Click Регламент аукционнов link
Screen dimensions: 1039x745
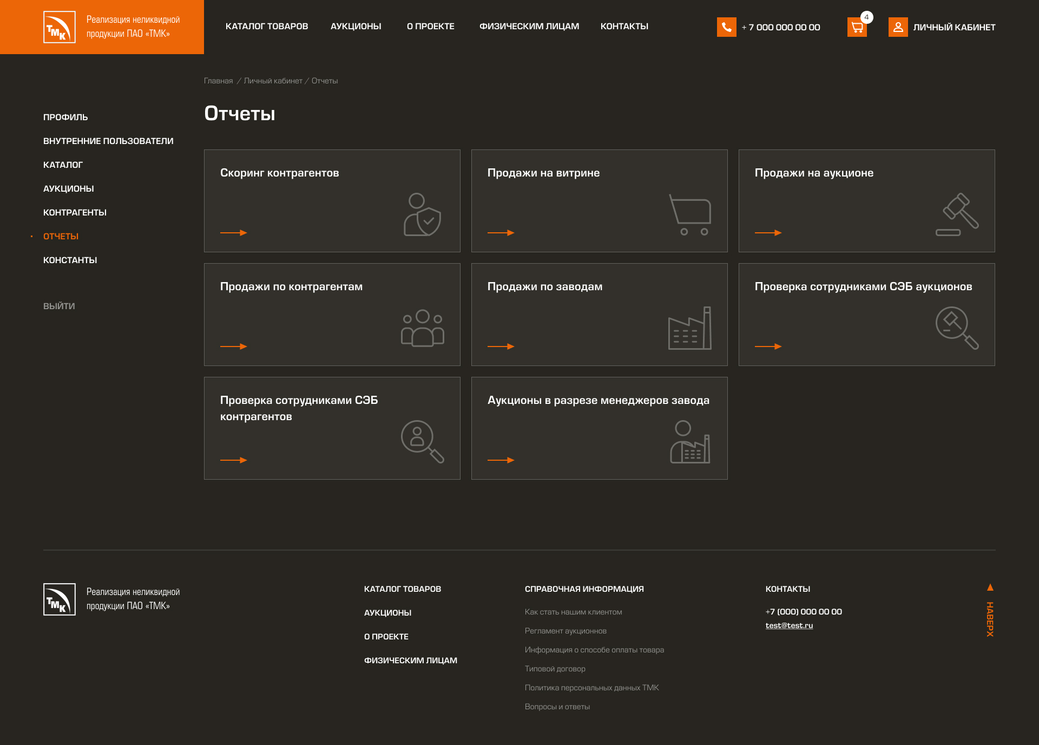pyautogui.click(x=566, y=631)
